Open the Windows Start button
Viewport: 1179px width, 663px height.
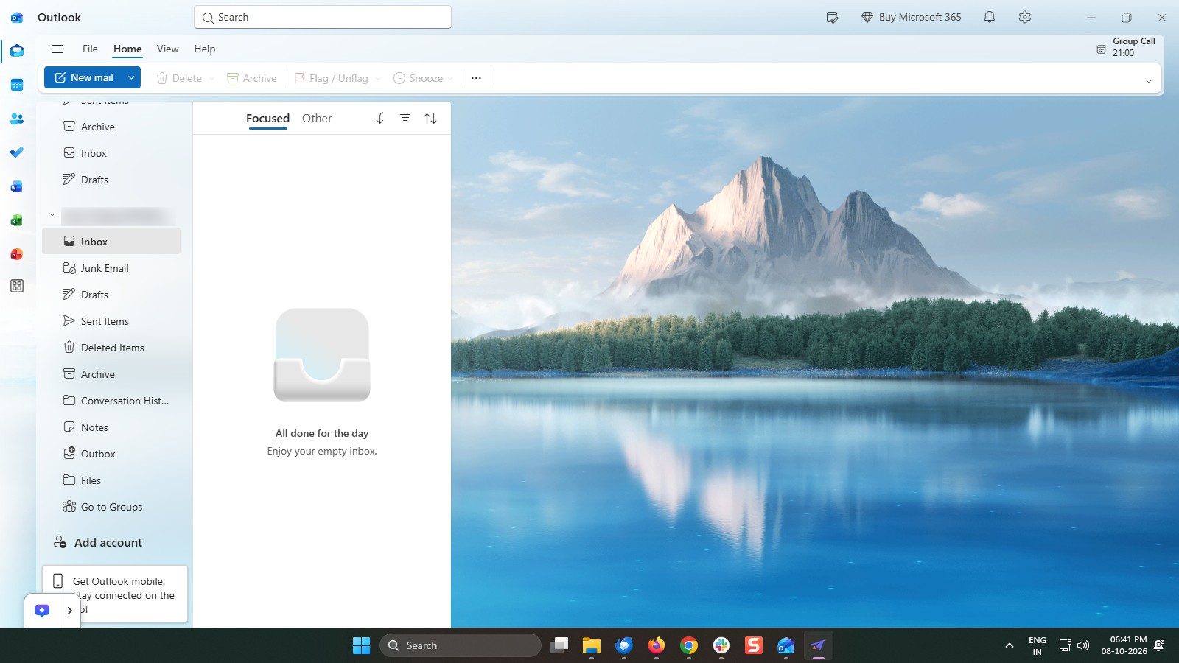point(361,645)
